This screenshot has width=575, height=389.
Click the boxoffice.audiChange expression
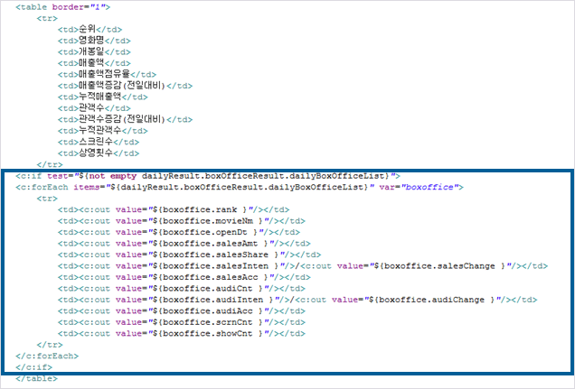[432, 300]
